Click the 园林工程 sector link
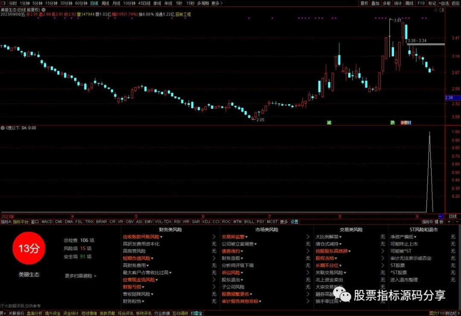 tap(183, 14)
